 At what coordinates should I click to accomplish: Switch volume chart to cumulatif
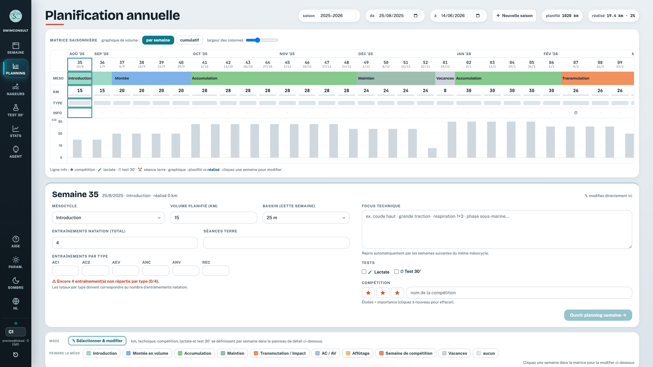pyautogui.click(x=189, y=40)
